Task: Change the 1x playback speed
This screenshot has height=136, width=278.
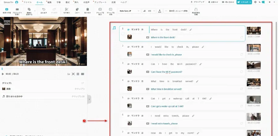Action: tap(69, 74)
